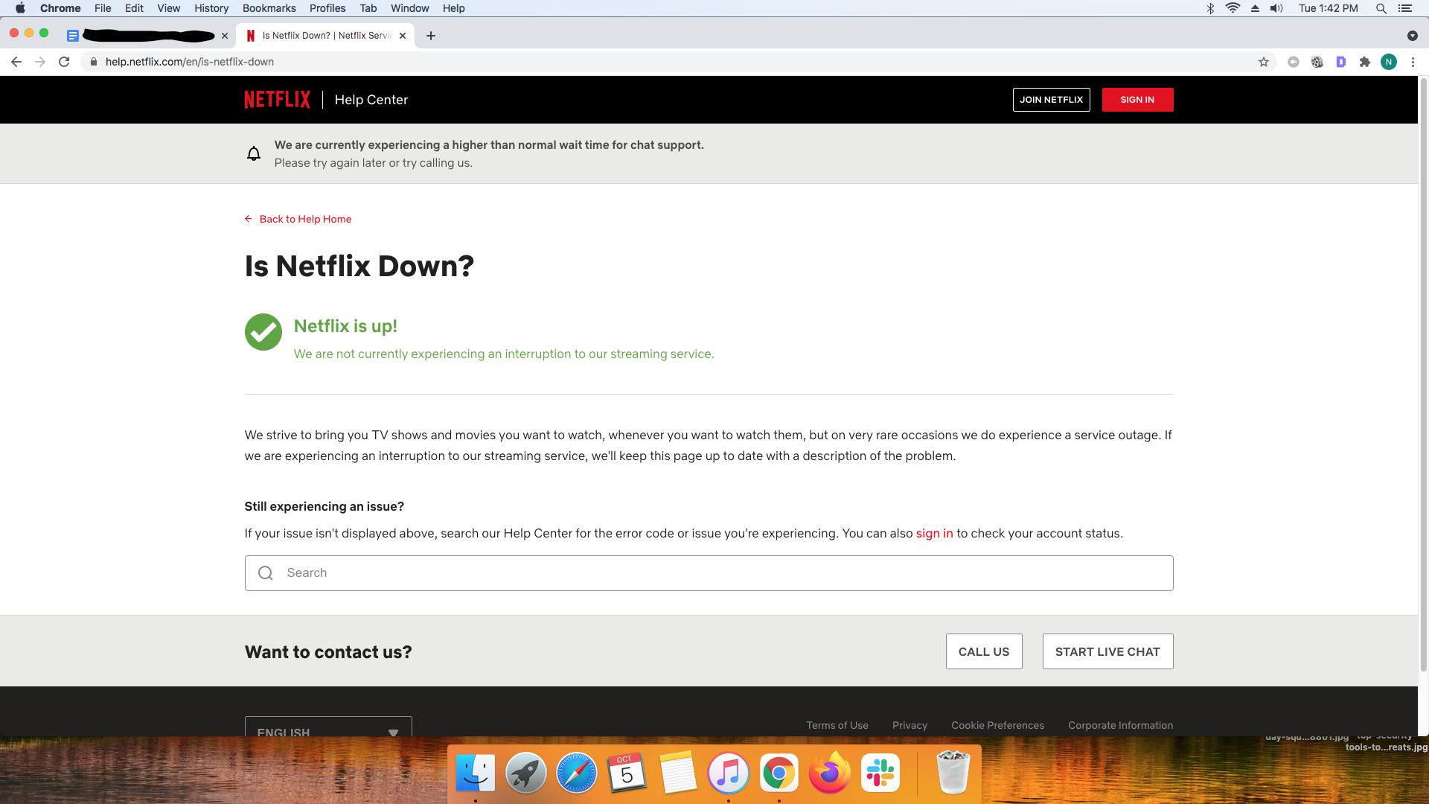Screen dimensions: 1429x804
Task: Open the Profiles menu
Action: 327,8
